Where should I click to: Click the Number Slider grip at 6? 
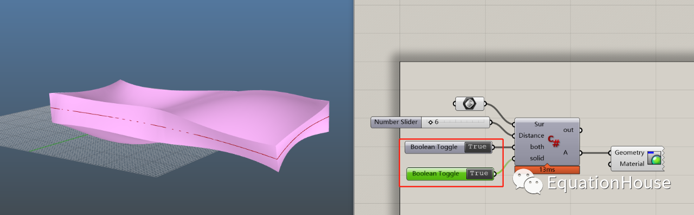point(431,122)
